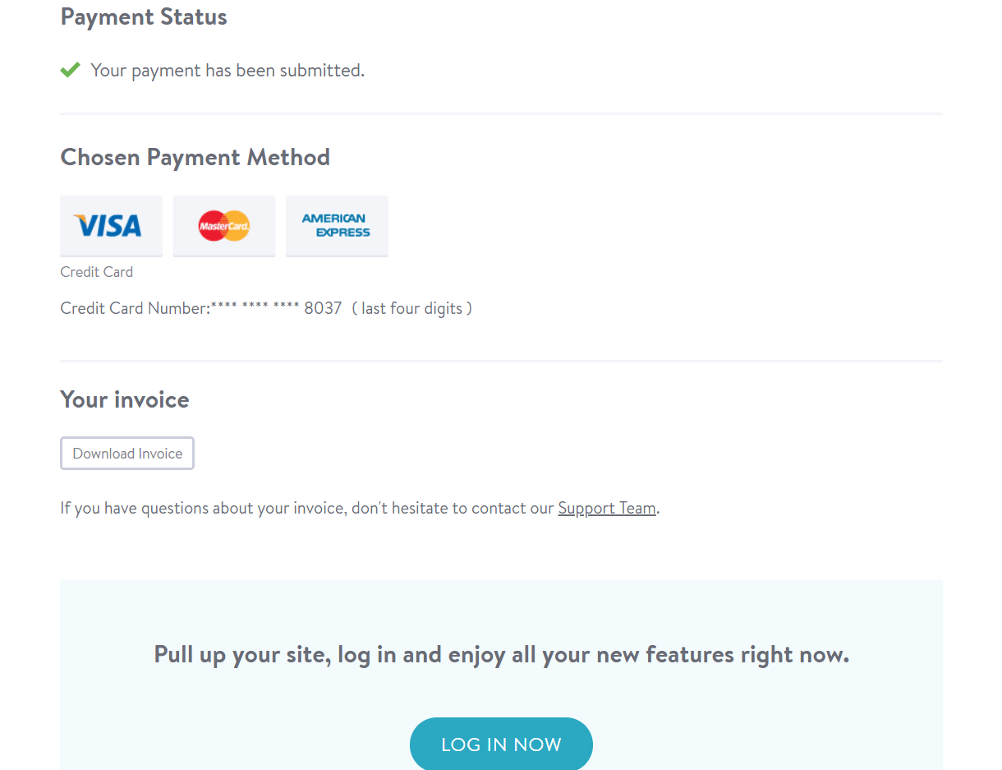
Task: Open the Support Team link
Action: (x=607, y=508)
